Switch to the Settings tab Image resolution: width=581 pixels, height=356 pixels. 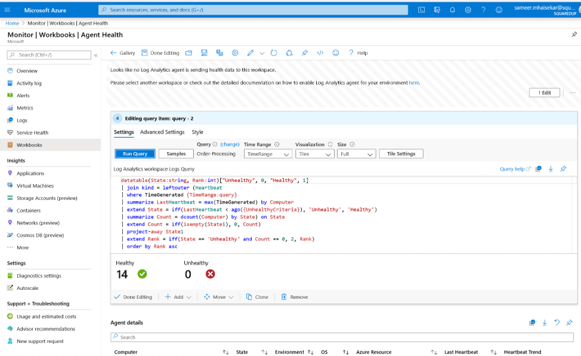click(123, 132)
